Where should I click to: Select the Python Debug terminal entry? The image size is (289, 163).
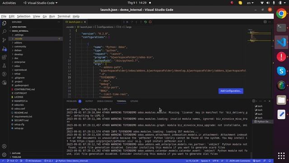pos(262,122)
